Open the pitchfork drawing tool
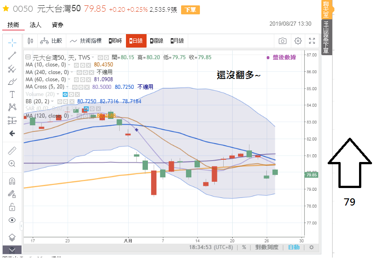The width and height of the screenshot is (381, 267). tap(12, 69)
